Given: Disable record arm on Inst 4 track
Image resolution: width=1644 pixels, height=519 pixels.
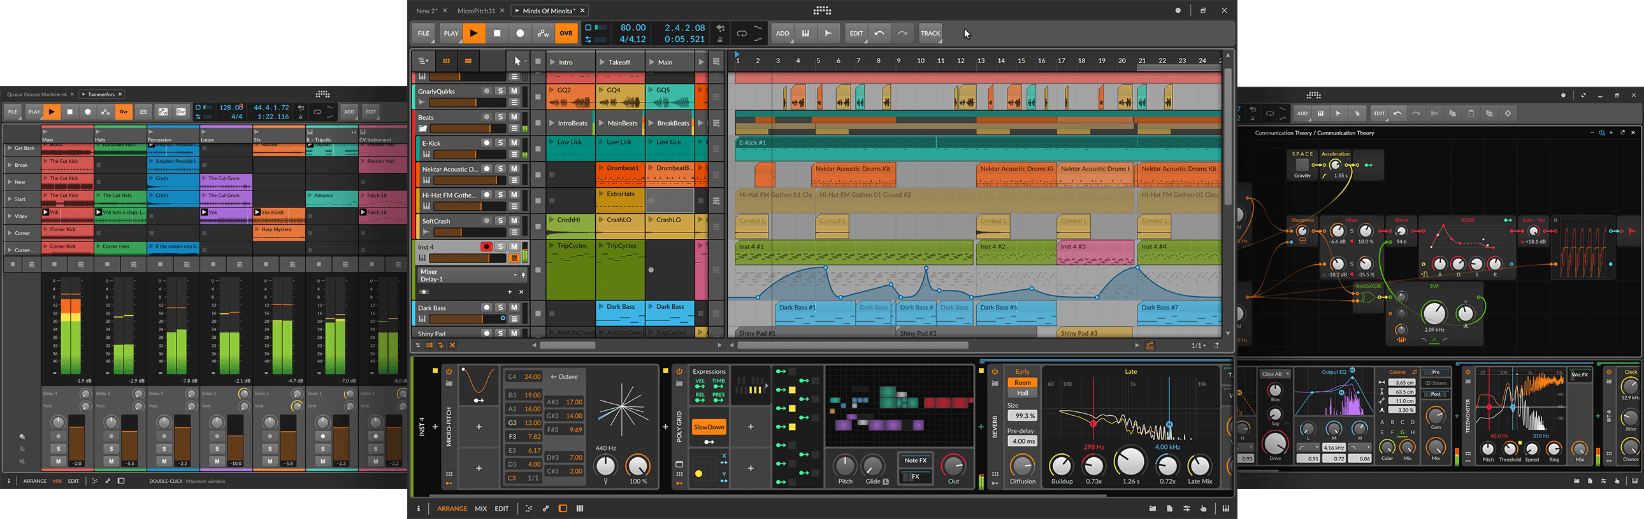Looking at the screenshot, I should (x=486, y=246).
